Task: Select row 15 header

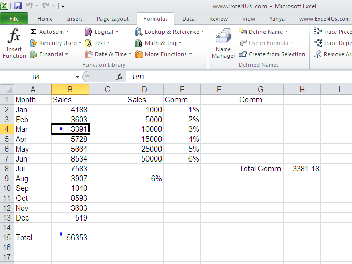Action: point(7,237)
